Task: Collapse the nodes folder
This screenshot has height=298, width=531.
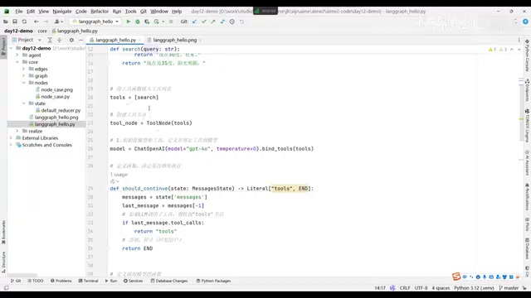Action: tap(24, 83)
